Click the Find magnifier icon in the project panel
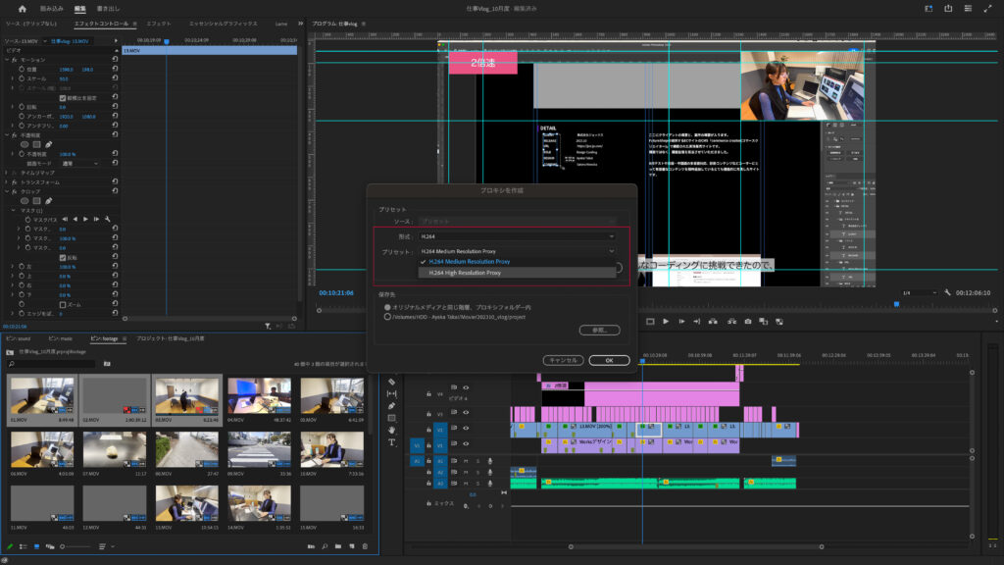The image size is (1004, 565). pyautogui.click(x=325, y=546)
